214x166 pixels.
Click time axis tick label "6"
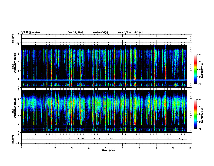pyautogui.click(x=123, y=148)
